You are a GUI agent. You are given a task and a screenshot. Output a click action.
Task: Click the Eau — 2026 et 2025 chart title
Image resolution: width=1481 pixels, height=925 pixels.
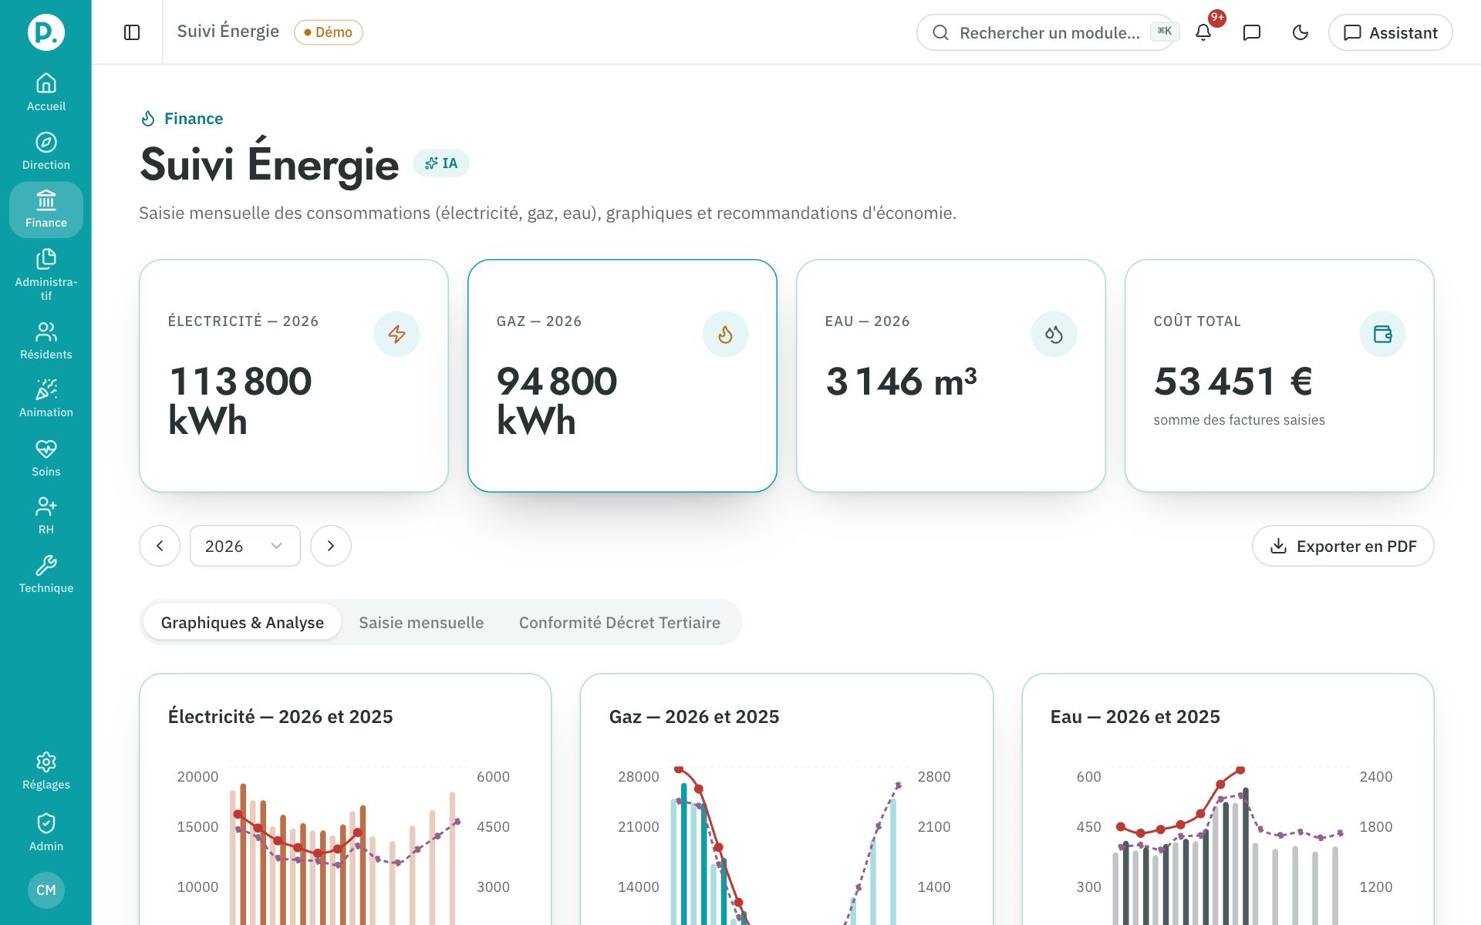pyautogui.click(x=1135, y=717)
